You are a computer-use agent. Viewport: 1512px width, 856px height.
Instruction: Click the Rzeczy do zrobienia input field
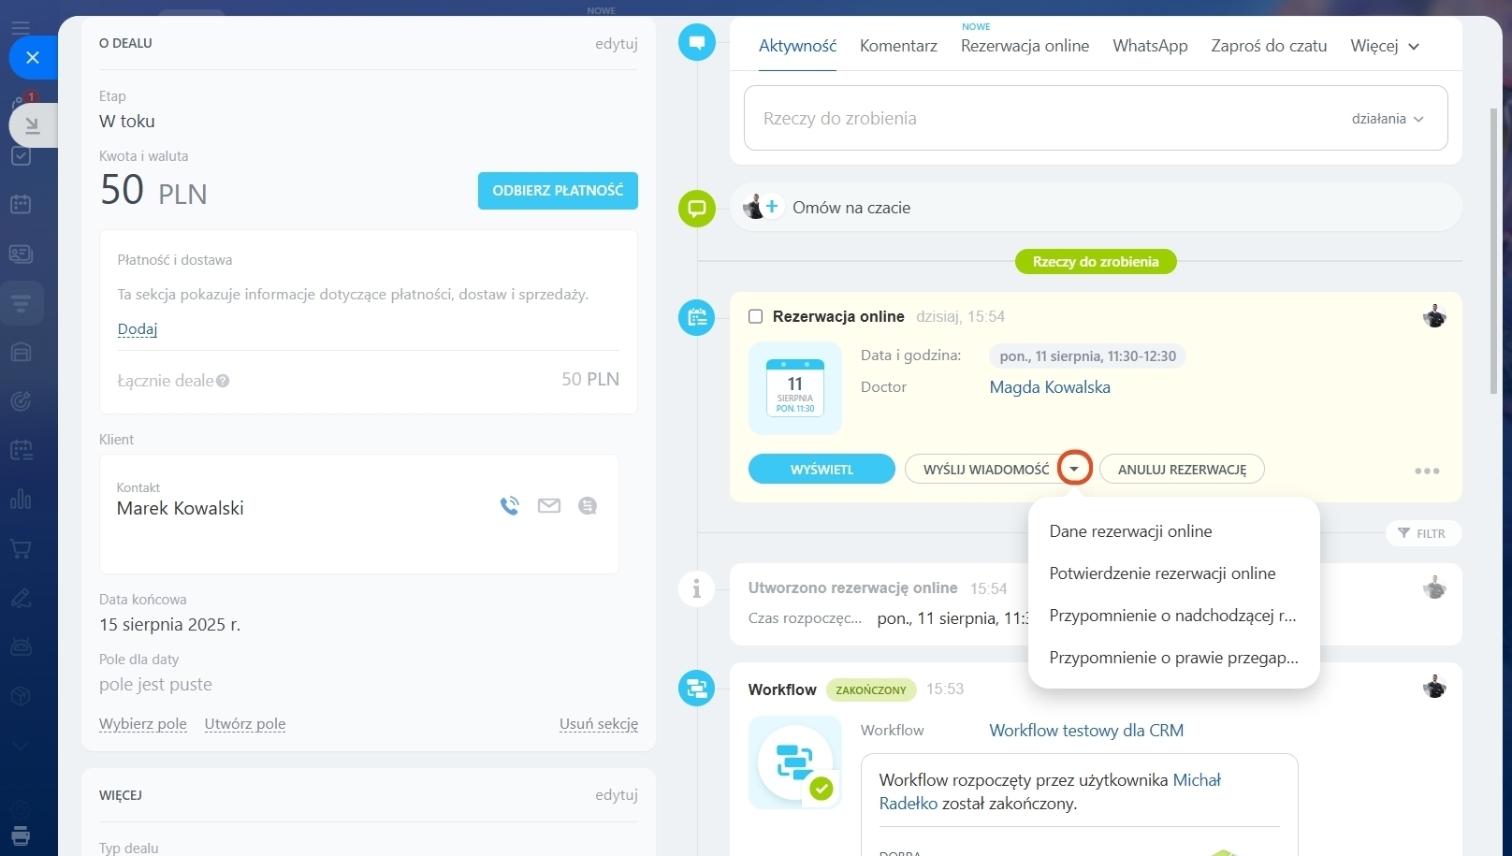click(x=1029, y=119)
